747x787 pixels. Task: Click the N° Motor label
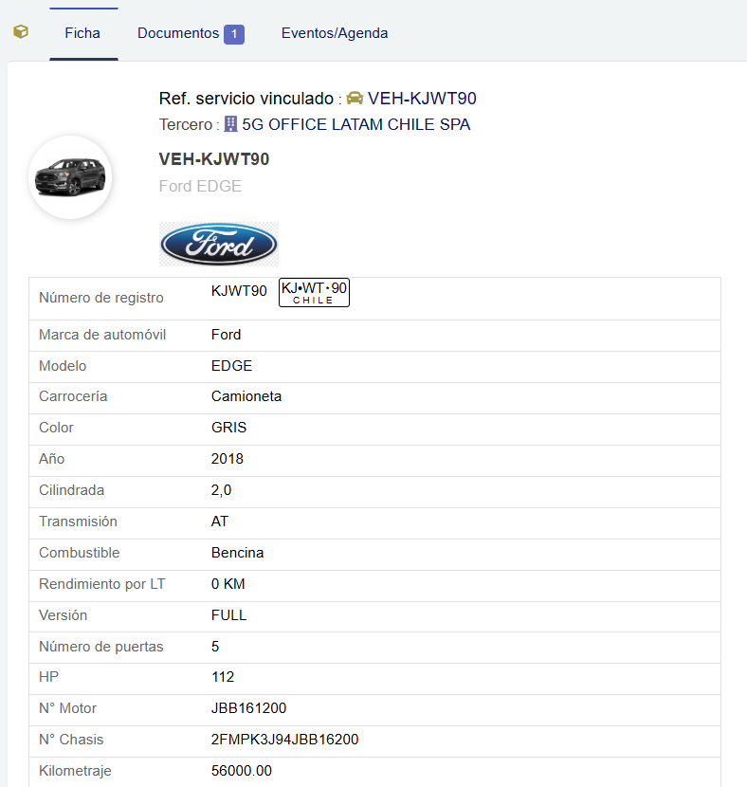point(67,708)
